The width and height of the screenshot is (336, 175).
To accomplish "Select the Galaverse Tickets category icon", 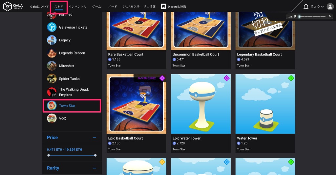I will point(52,27).
